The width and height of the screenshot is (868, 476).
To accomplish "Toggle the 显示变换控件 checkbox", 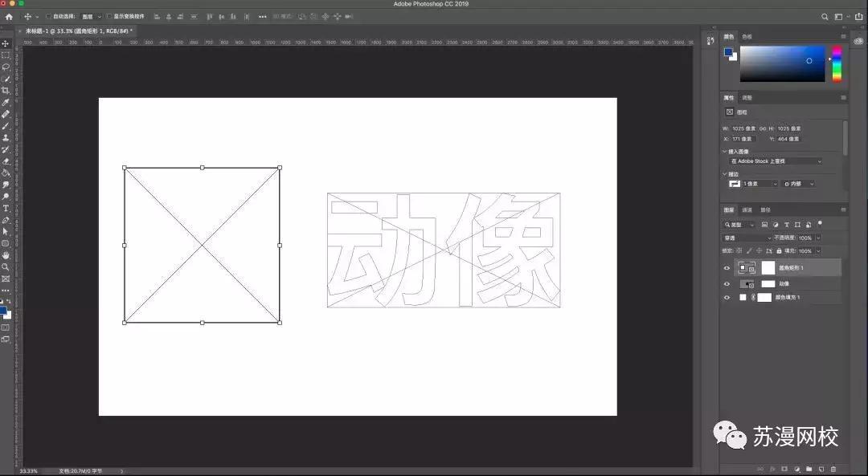I will 108,16.
